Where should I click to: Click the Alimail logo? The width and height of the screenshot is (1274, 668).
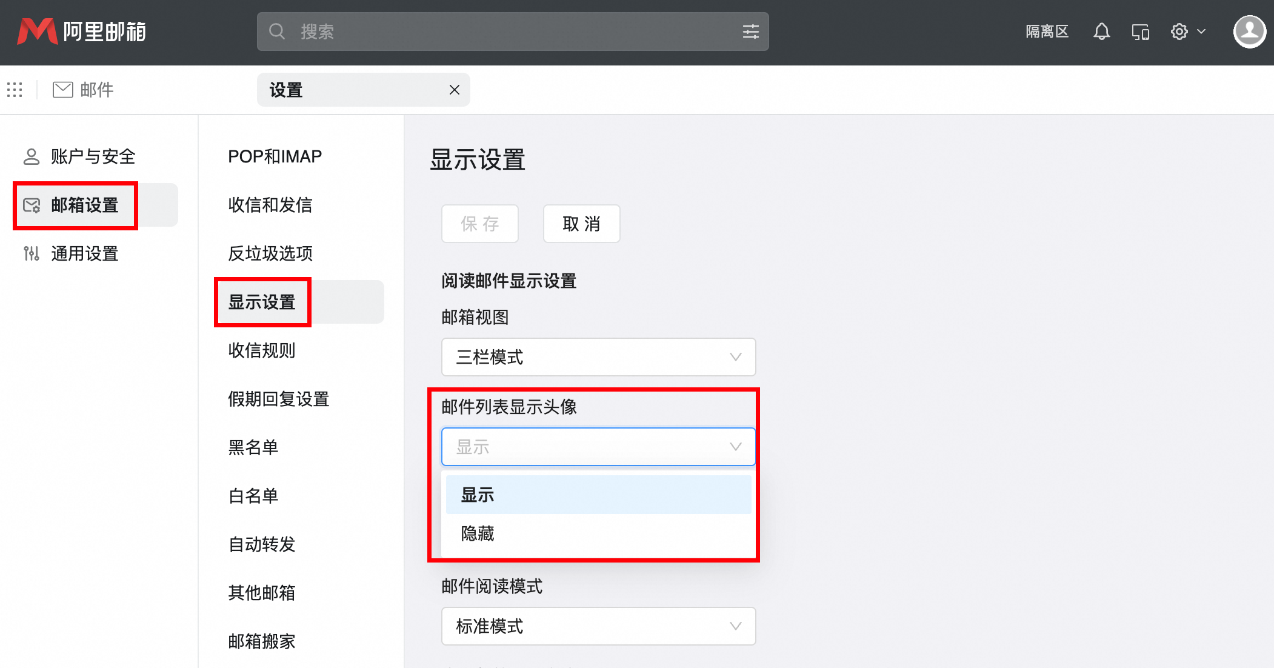pos(82,32)
